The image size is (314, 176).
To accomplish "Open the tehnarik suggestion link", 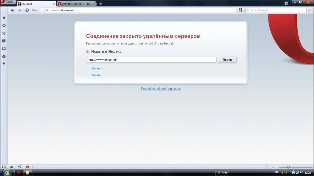I will click(96, 75).
